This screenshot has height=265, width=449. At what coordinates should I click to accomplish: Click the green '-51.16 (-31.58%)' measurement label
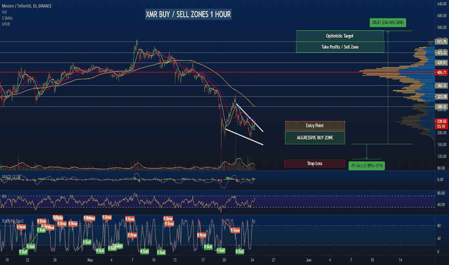367,166
